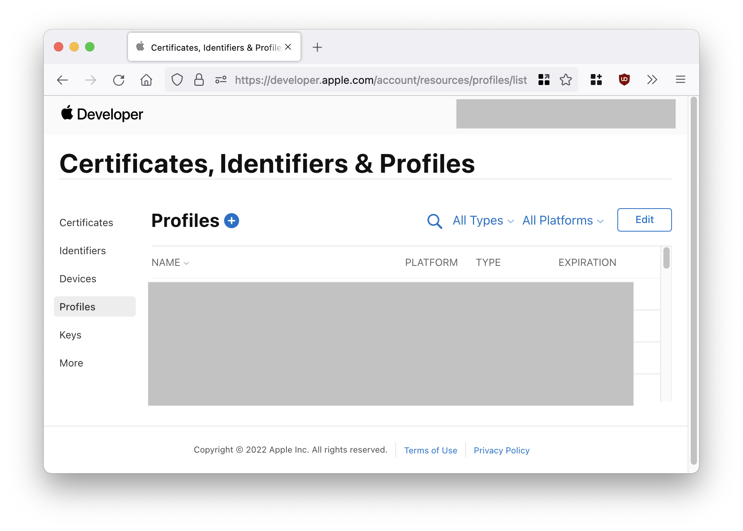This screenshot has width=743, height=531.
Task: Open the Terms of Use link
Action: point(430,450)
